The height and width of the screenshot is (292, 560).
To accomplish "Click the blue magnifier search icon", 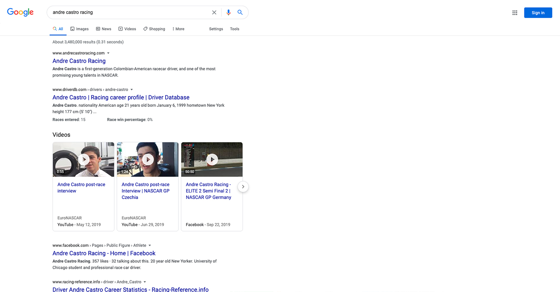I will [x=240, y=12].
